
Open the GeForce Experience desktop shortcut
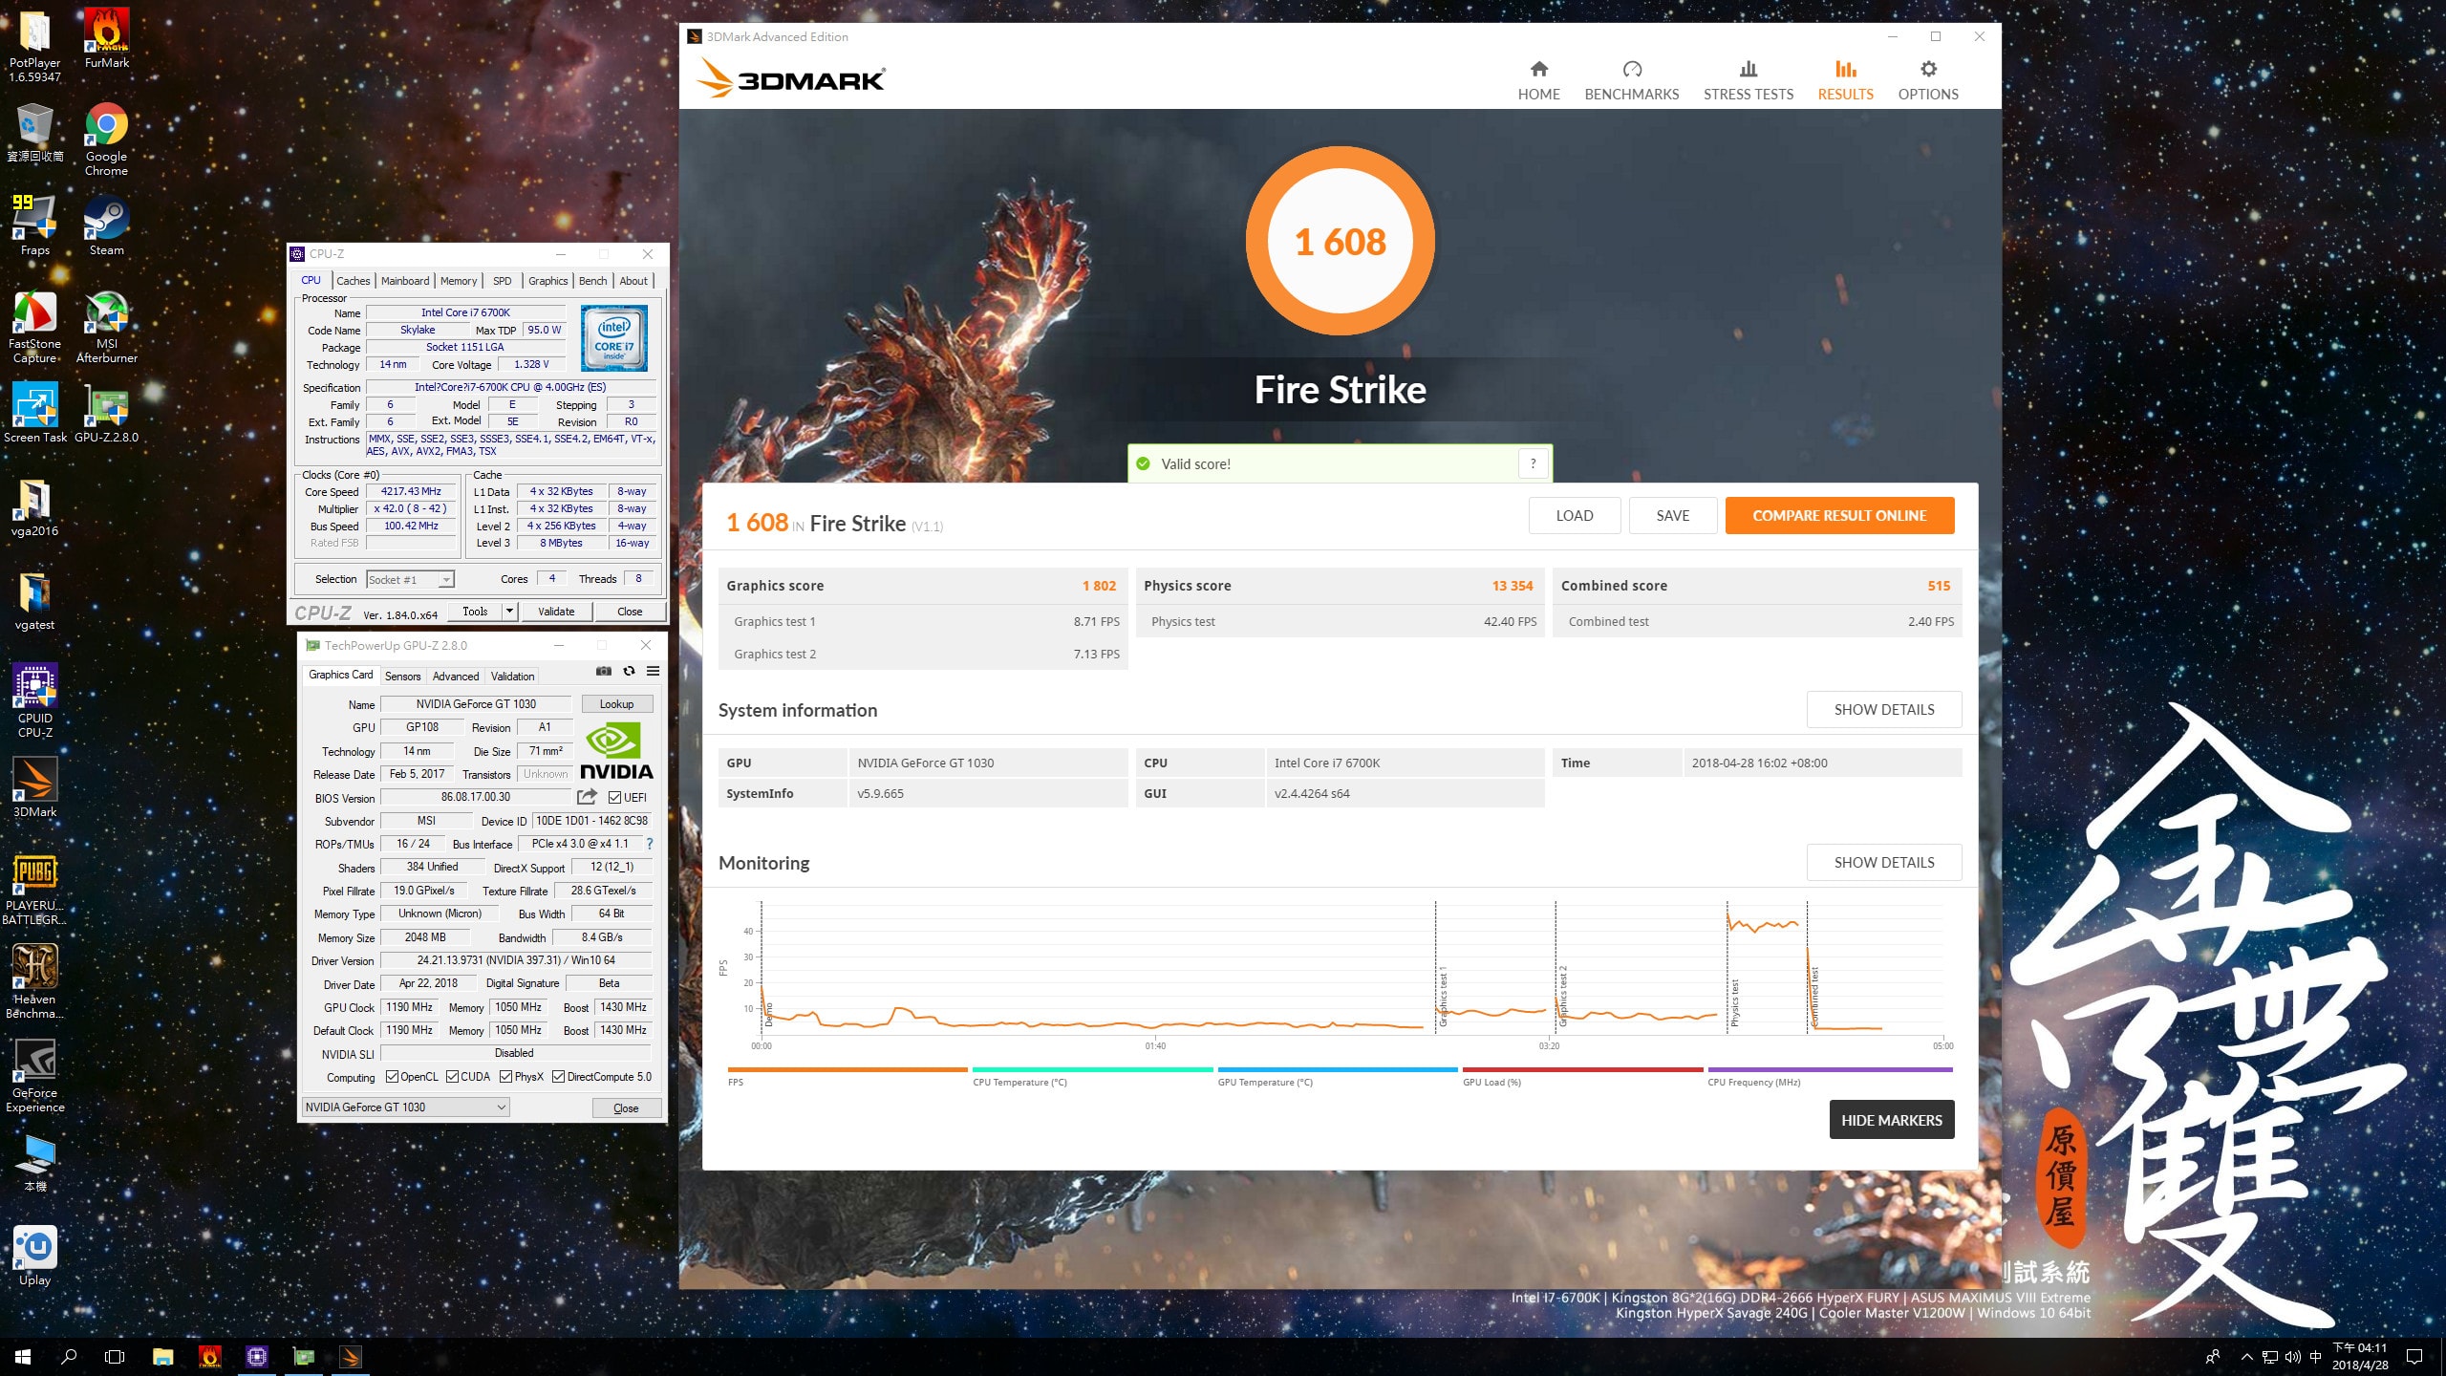[x=34, y=1076]
